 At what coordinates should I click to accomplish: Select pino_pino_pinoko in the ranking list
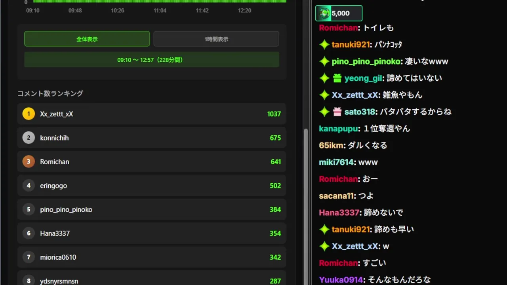click(66, 209)
